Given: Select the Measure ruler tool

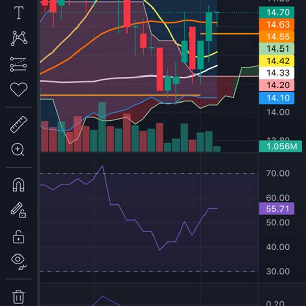Looking at the screenshot, I should 18,124.
